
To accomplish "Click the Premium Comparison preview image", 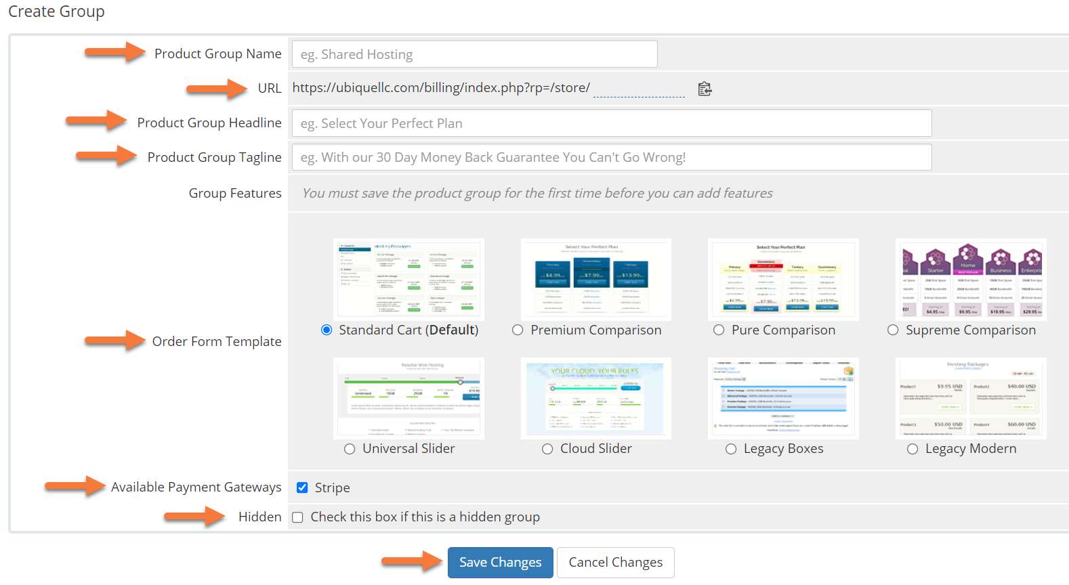I will pyautogui.click(x=595, y=279).
